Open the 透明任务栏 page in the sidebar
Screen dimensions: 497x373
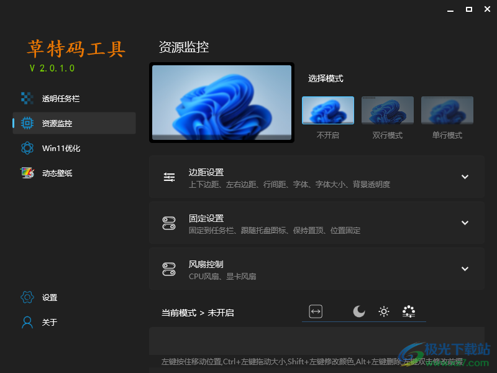(74, 98)
